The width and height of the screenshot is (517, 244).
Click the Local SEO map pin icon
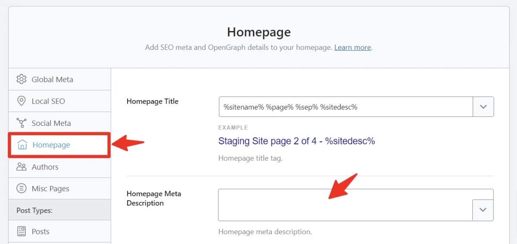(21, 101)
